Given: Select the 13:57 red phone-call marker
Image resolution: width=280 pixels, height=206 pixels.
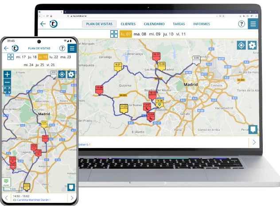Looking at the screenshot, I should 147,107.
